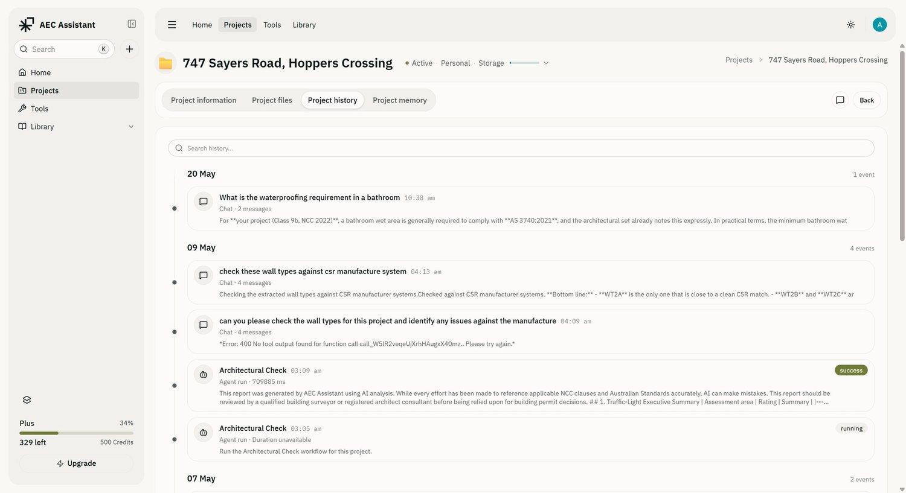Open Tools in the top navigation
This screenshot has width=906, height=493.
click(x=272, y=25)
